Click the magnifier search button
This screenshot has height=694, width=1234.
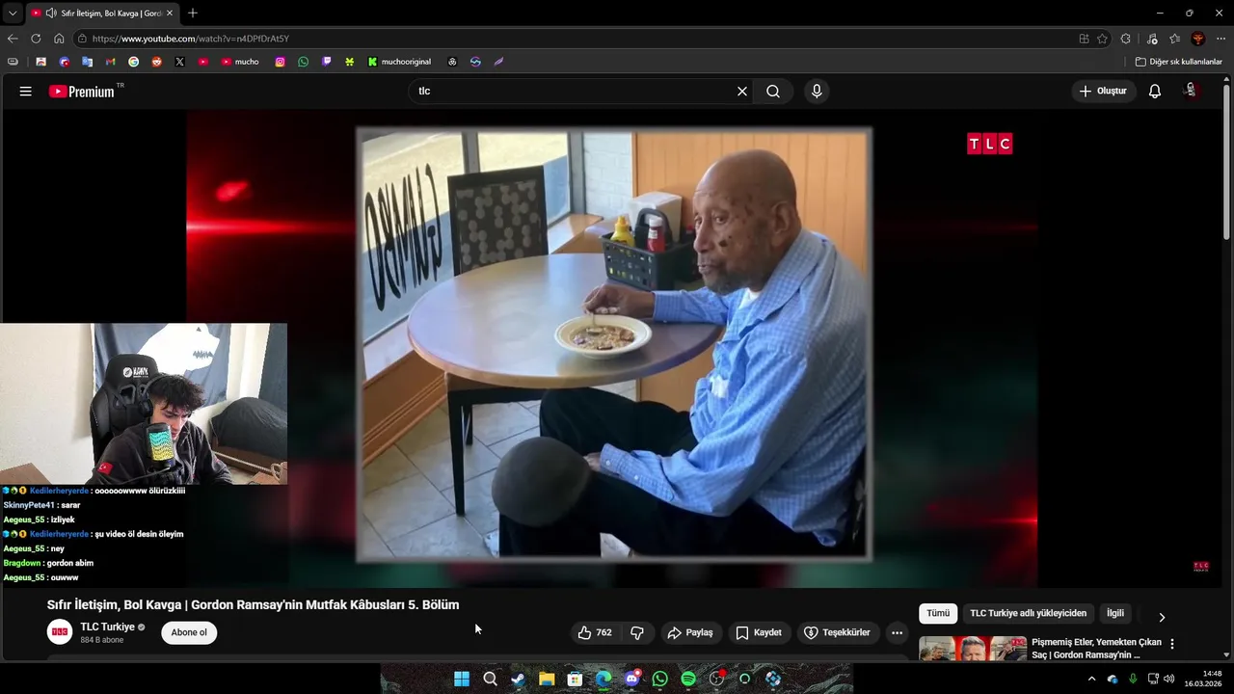tap(773, 91)
